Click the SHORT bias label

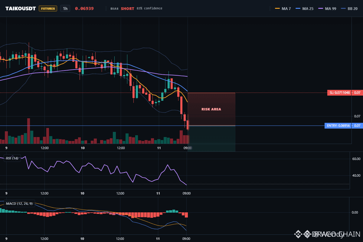coord(127,8)
